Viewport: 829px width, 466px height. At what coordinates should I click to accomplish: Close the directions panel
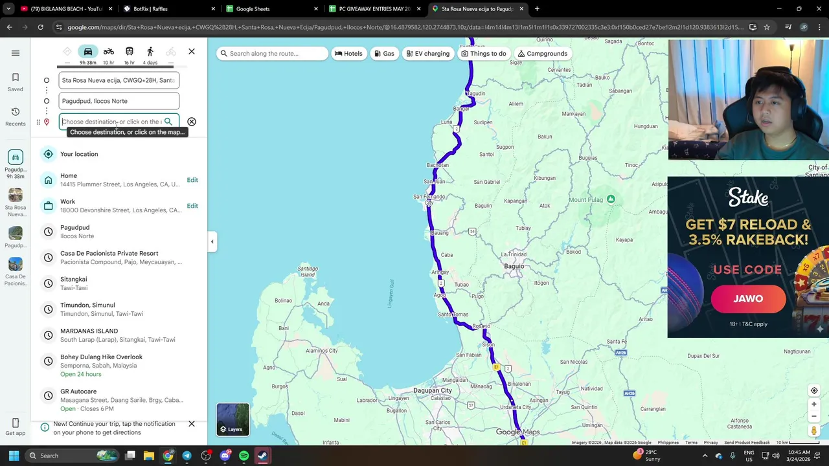(x=192, y=51)
